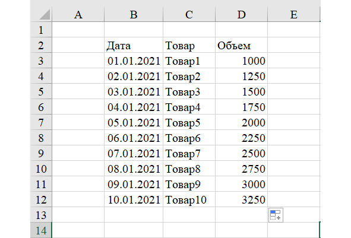Select the cell containing Товар5
The height and width of the screenshot is (238, 351).
coord(189,122)
